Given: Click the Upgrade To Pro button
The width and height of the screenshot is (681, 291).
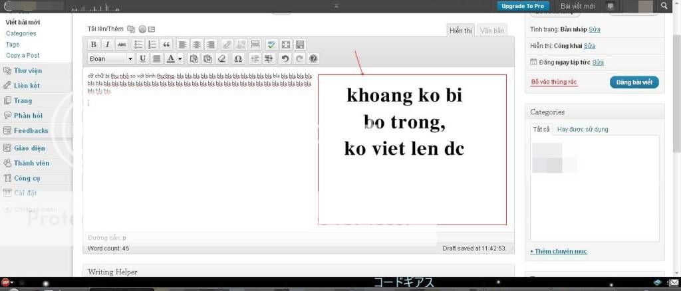Looking at the screenshot, I should point(523,6).
